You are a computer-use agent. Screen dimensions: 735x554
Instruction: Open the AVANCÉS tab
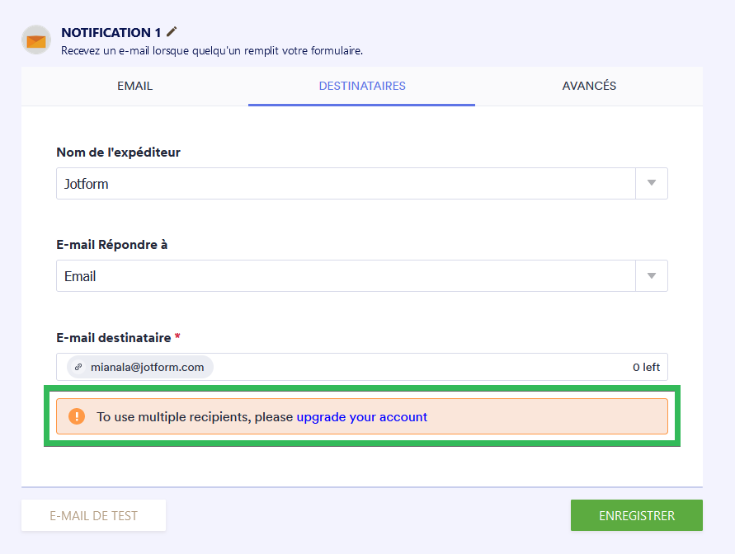[x=589, y=86]
